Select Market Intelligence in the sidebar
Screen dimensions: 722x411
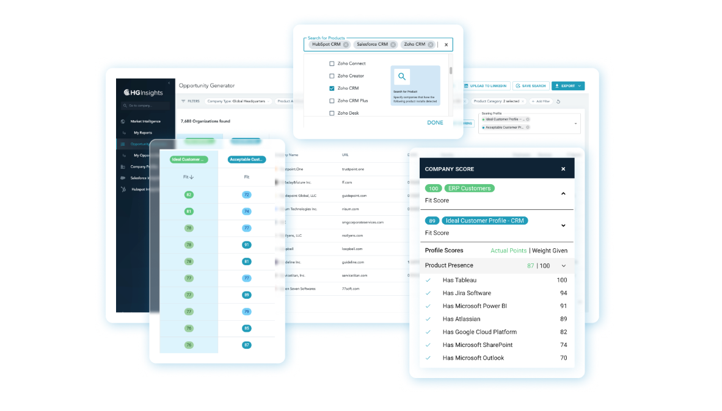(145, 121)
